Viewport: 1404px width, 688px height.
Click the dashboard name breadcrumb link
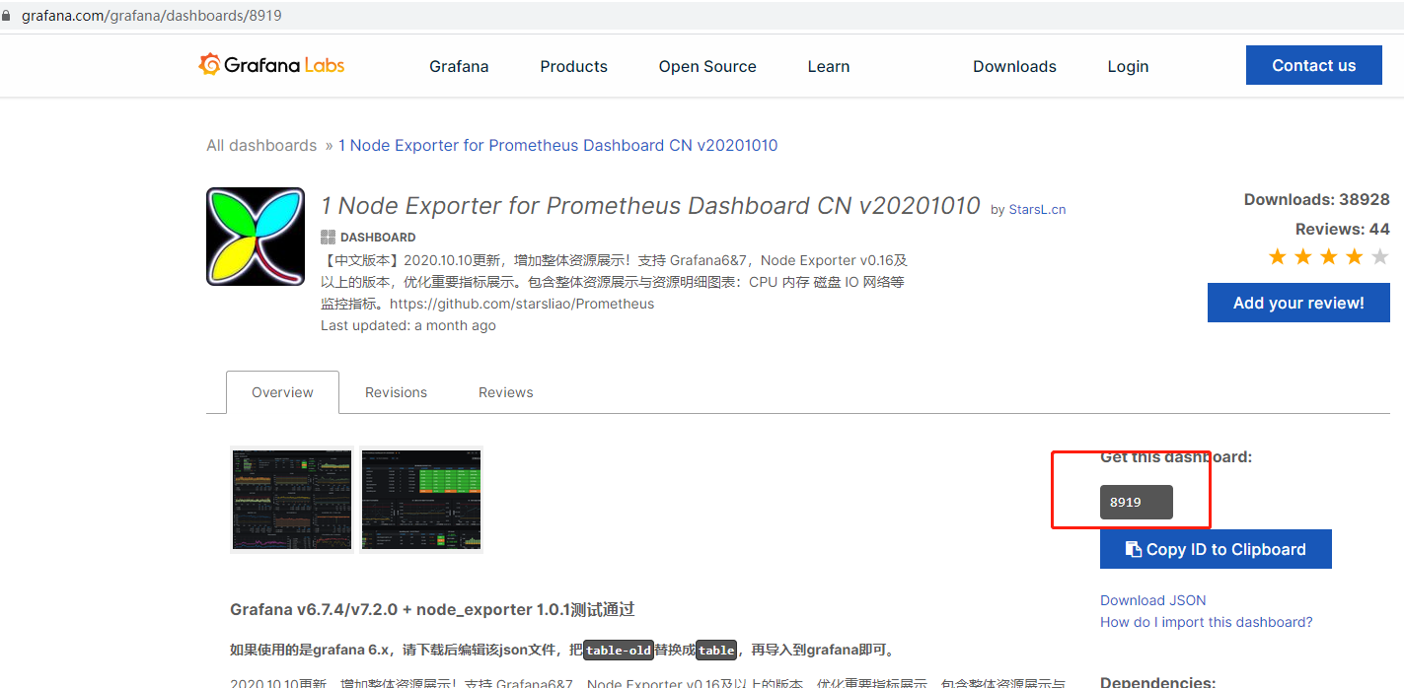click(558, 145)
